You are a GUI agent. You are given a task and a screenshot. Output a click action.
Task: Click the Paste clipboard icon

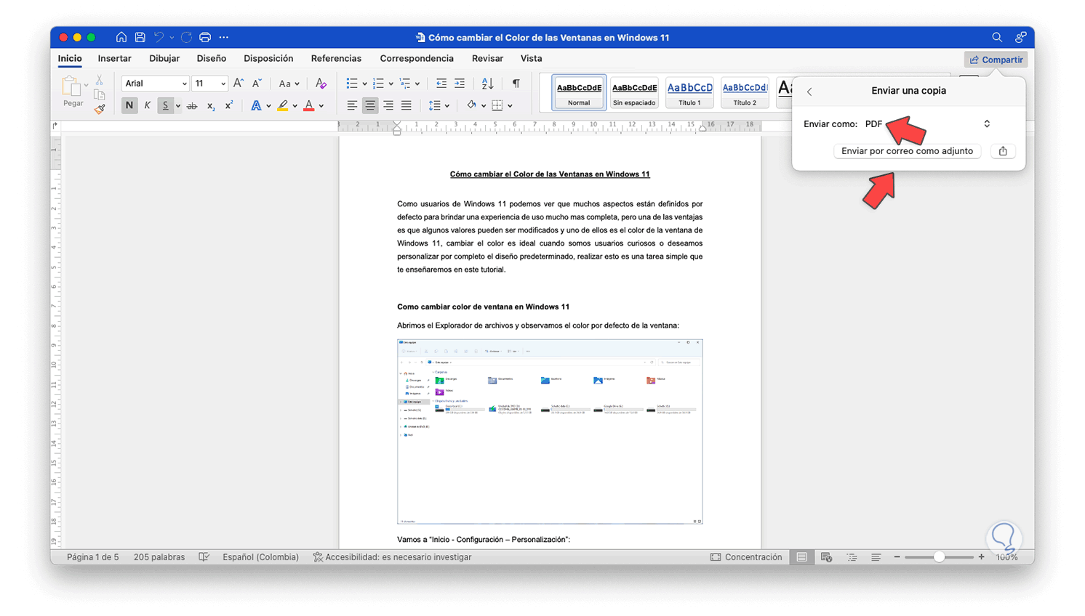click(x=72, y=87)
